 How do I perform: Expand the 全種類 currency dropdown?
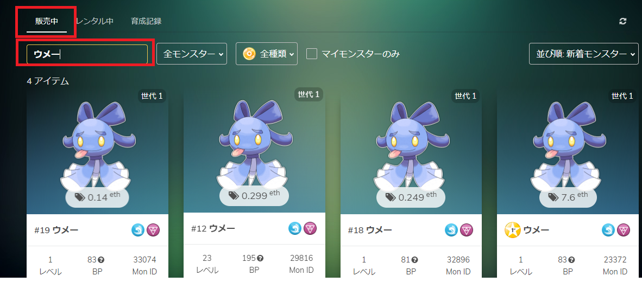tap(267, 54)
